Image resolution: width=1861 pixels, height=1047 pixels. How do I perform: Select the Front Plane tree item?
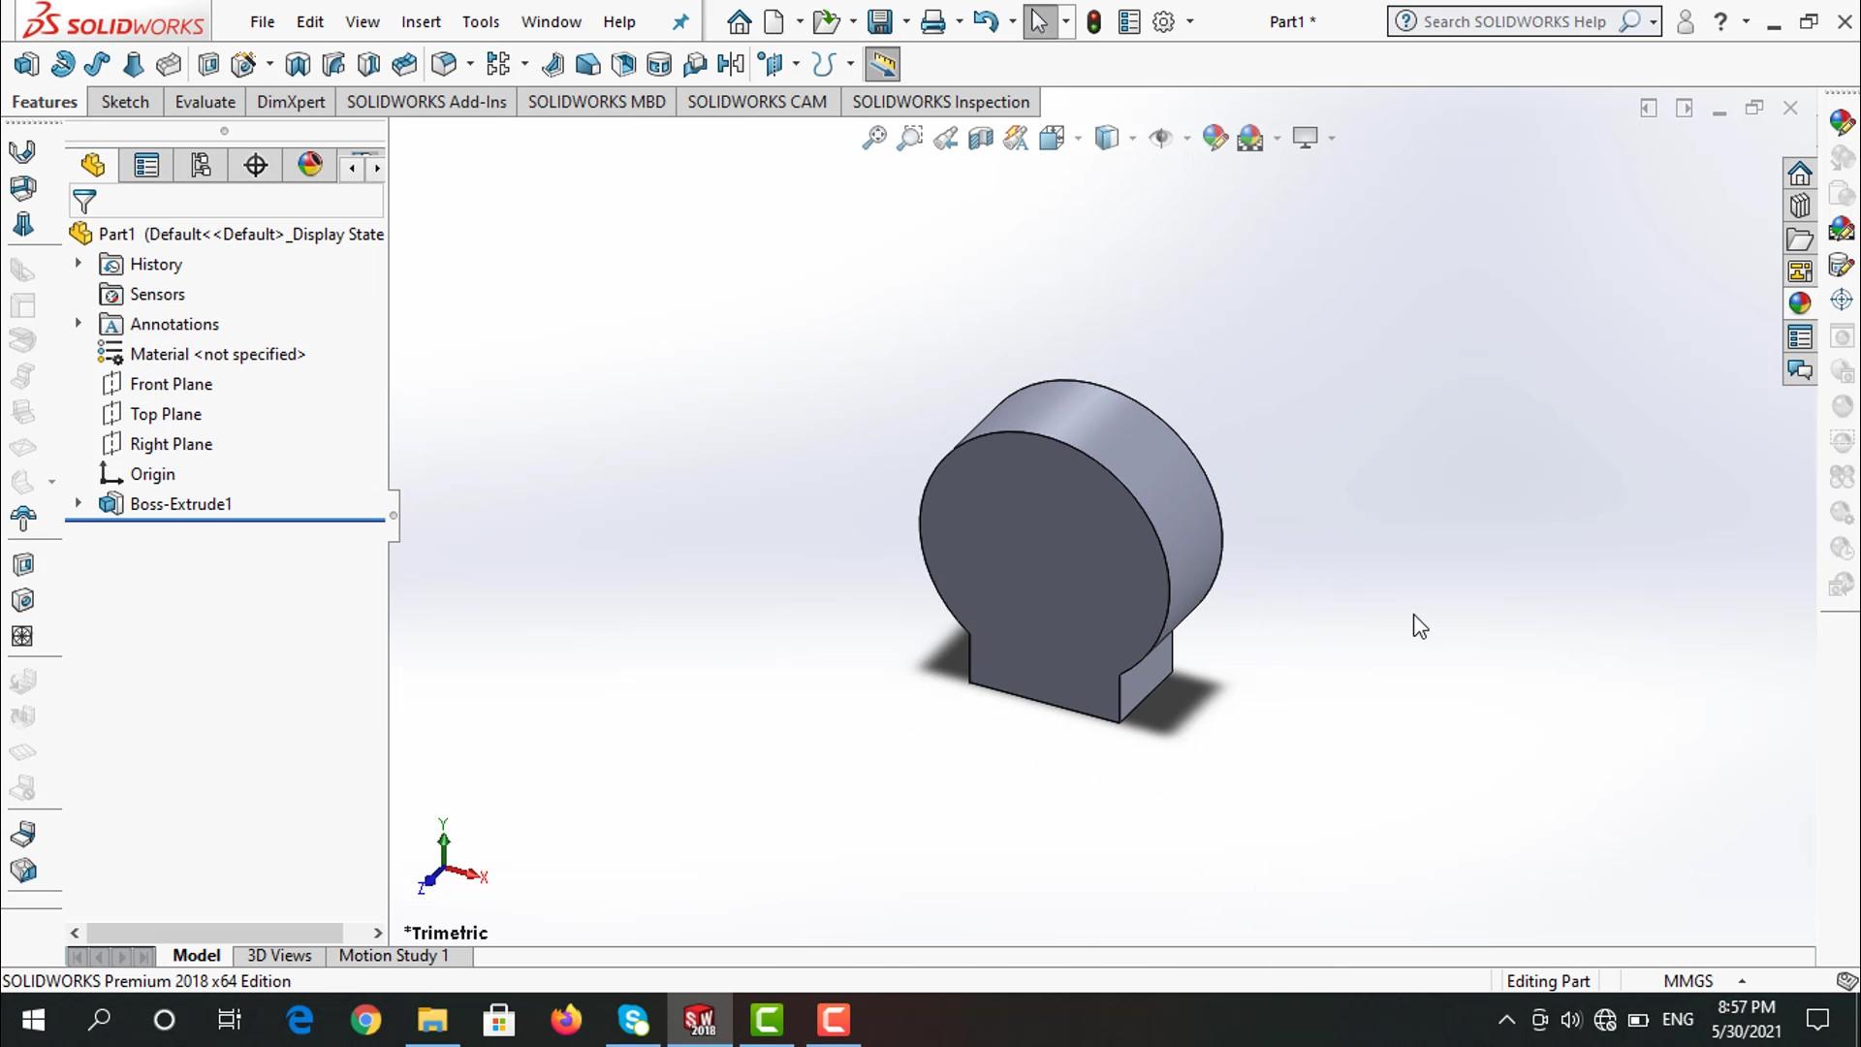click(x=171, y=384)
